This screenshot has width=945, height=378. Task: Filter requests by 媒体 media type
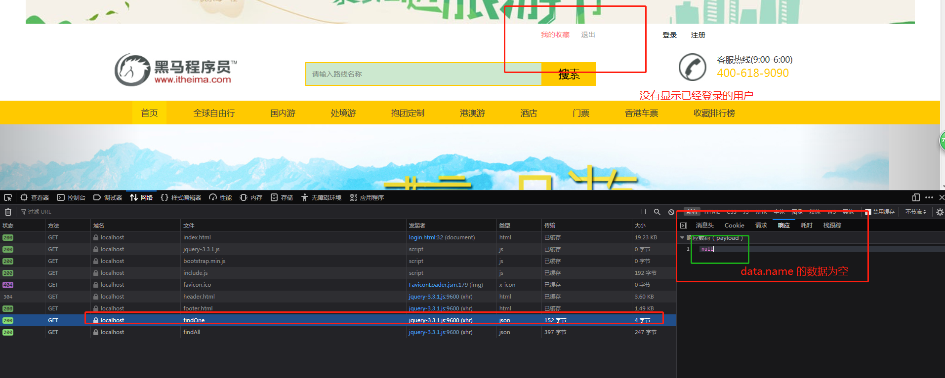click(815, 212)
